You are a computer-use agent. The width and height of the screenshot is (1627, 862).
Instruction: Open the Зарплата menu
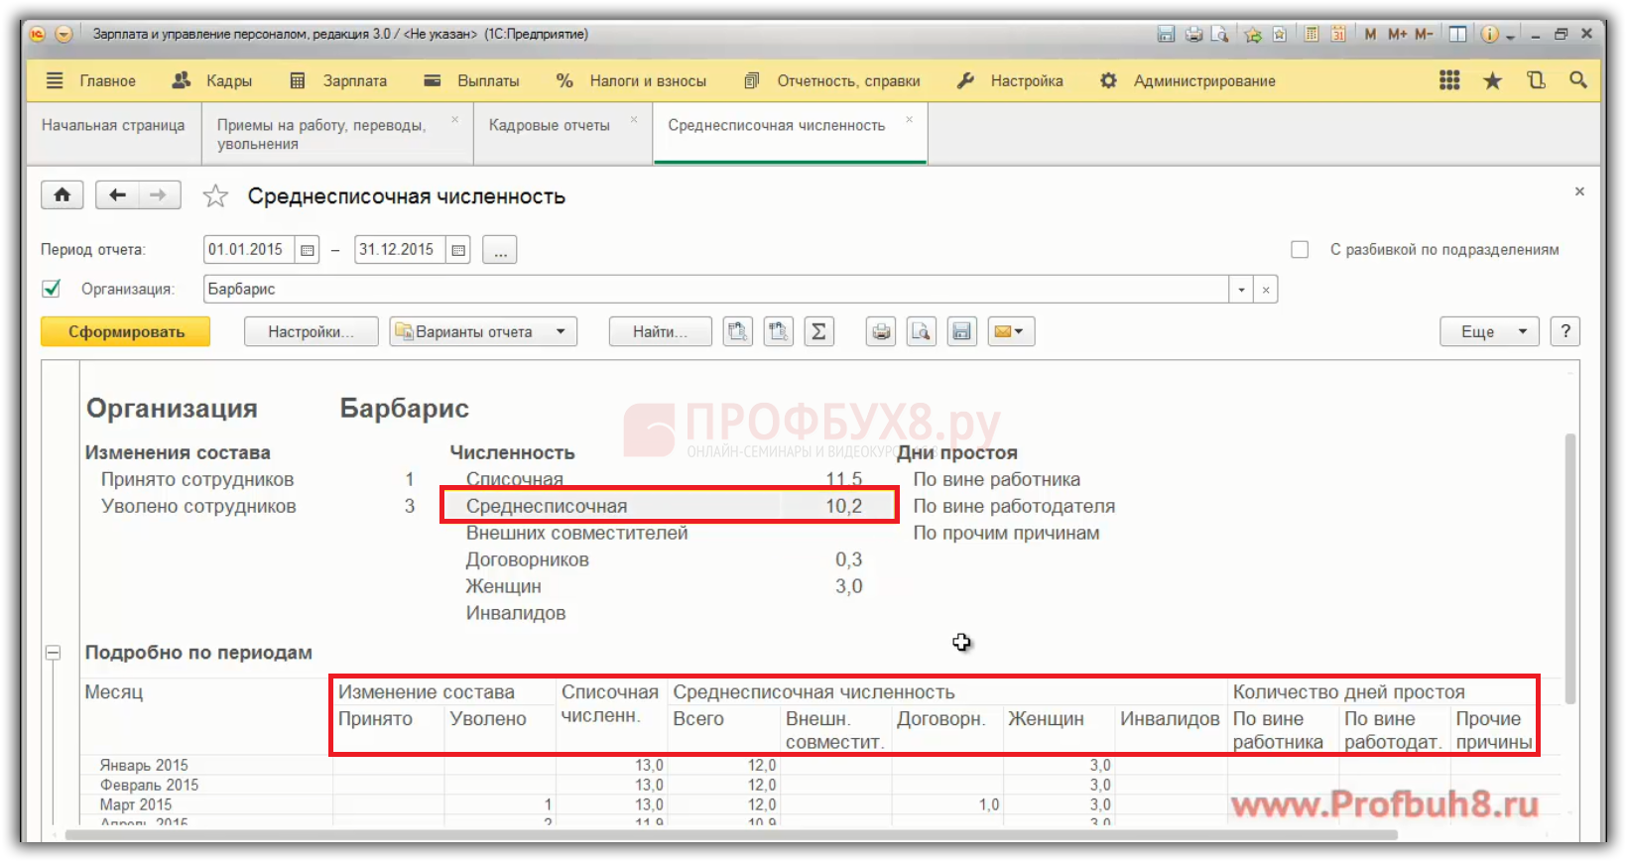[338, 81]
